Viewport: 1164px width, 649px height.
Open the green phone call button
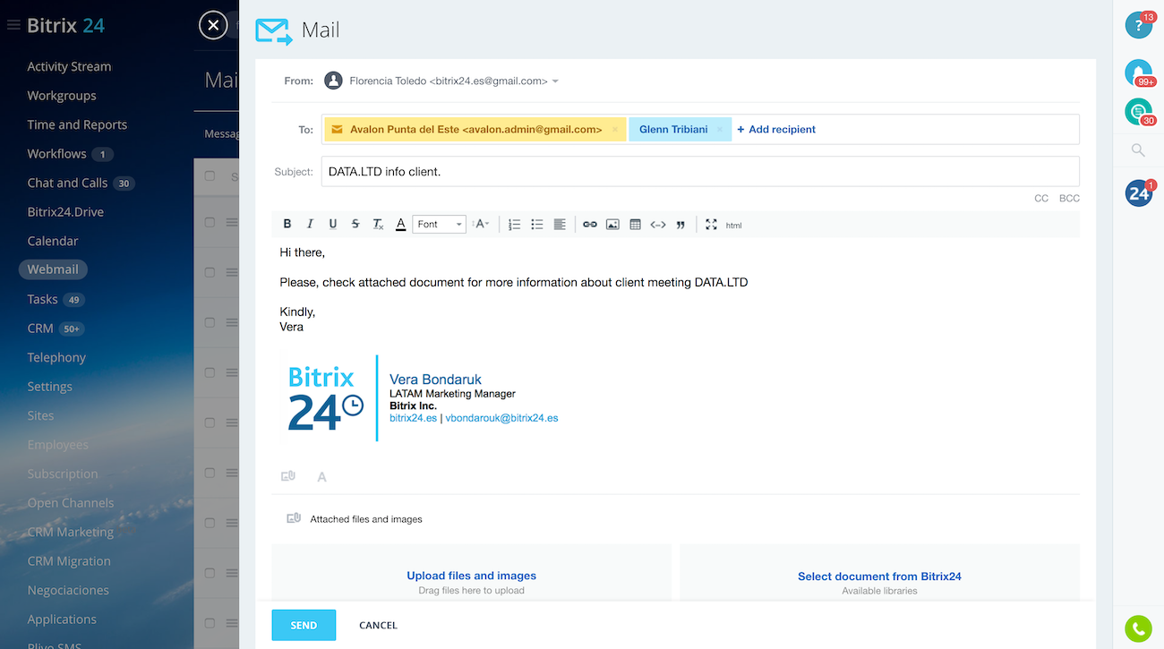pyautogui.click(x=1138, y=629)
